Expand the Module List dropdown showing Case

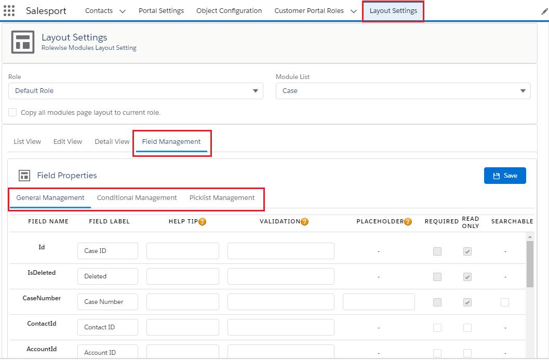point(403,91)
